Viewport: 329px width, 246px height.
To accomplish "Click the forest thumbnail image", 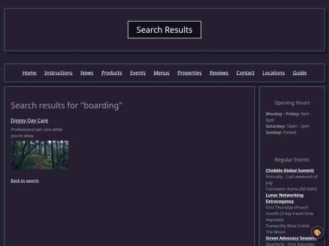I will [x=40, y=155].
